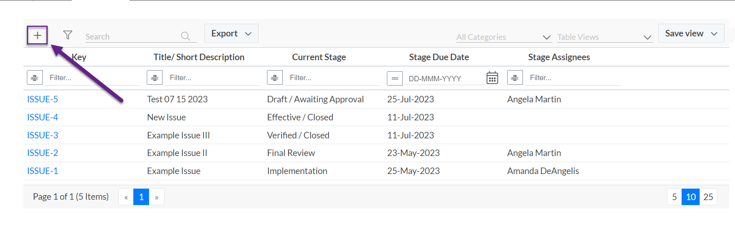Expand the Export dropdown
This screenshot has width=735, height=230.
point(231,33)
